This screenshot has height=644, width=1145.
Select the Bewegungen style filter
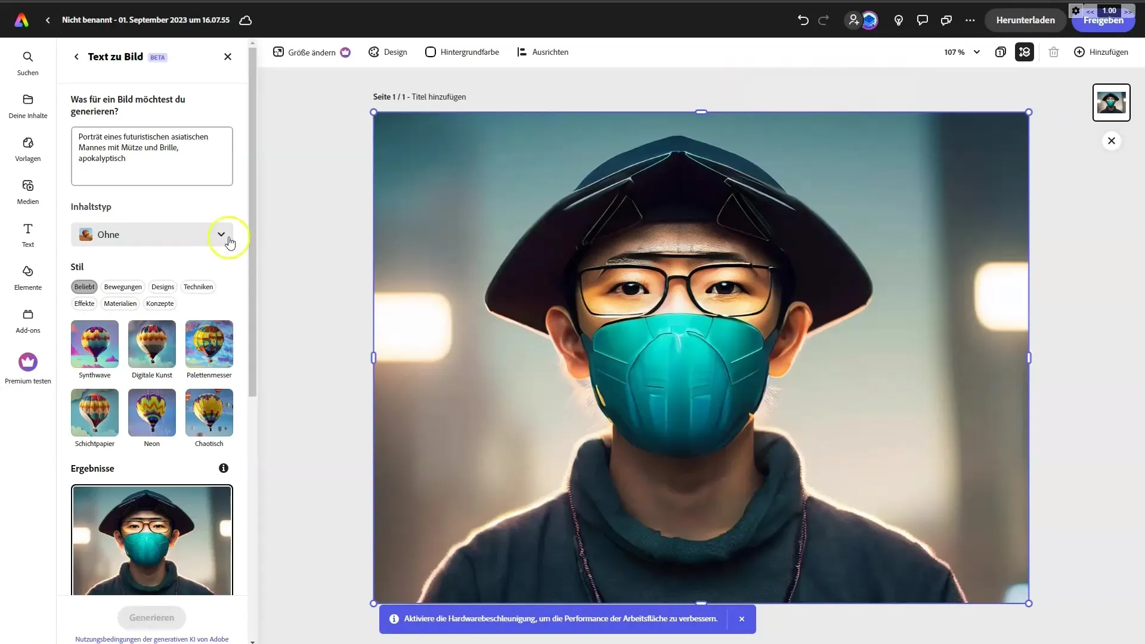[x=123, y=287]
